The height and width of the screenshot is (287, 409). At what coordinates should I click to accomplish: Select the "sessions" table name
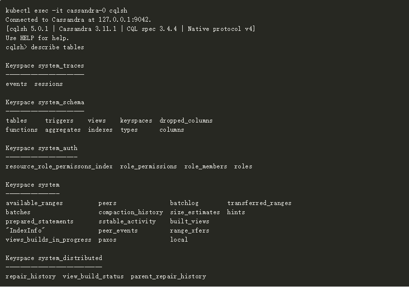click(48, 84)
